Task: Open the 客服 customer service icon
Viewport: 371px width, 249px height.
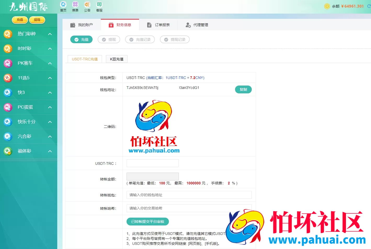Action: (x=99, y=4)
